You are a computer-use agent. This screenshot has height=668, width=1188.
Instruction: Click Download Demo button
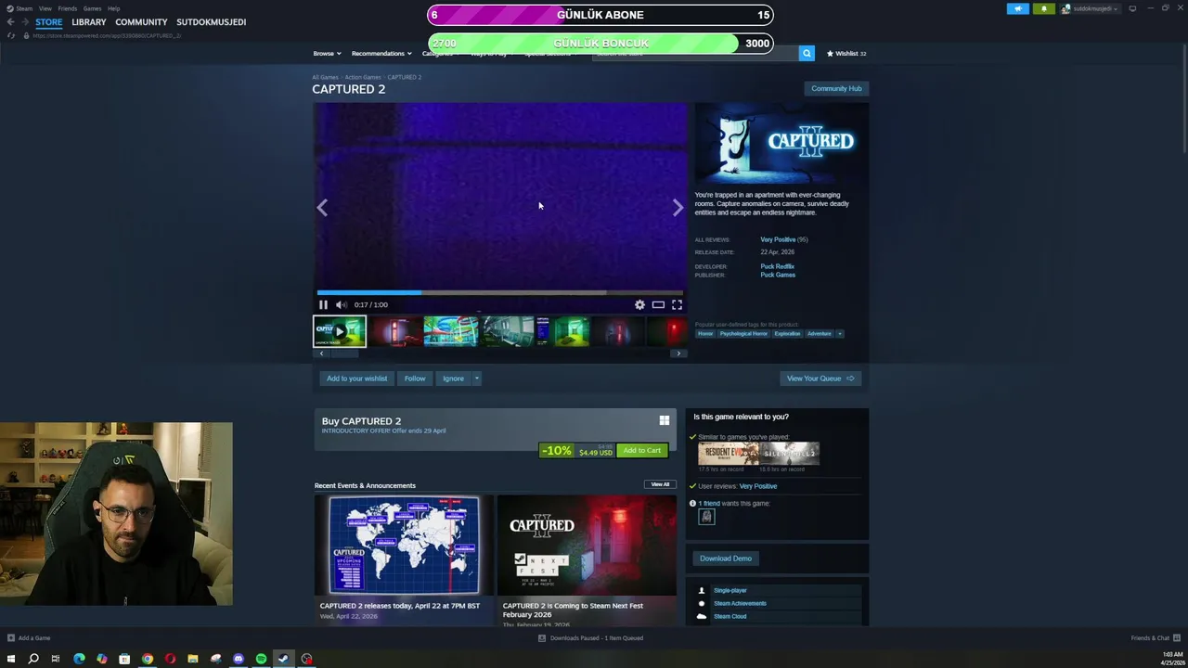[x=726, y=559]
